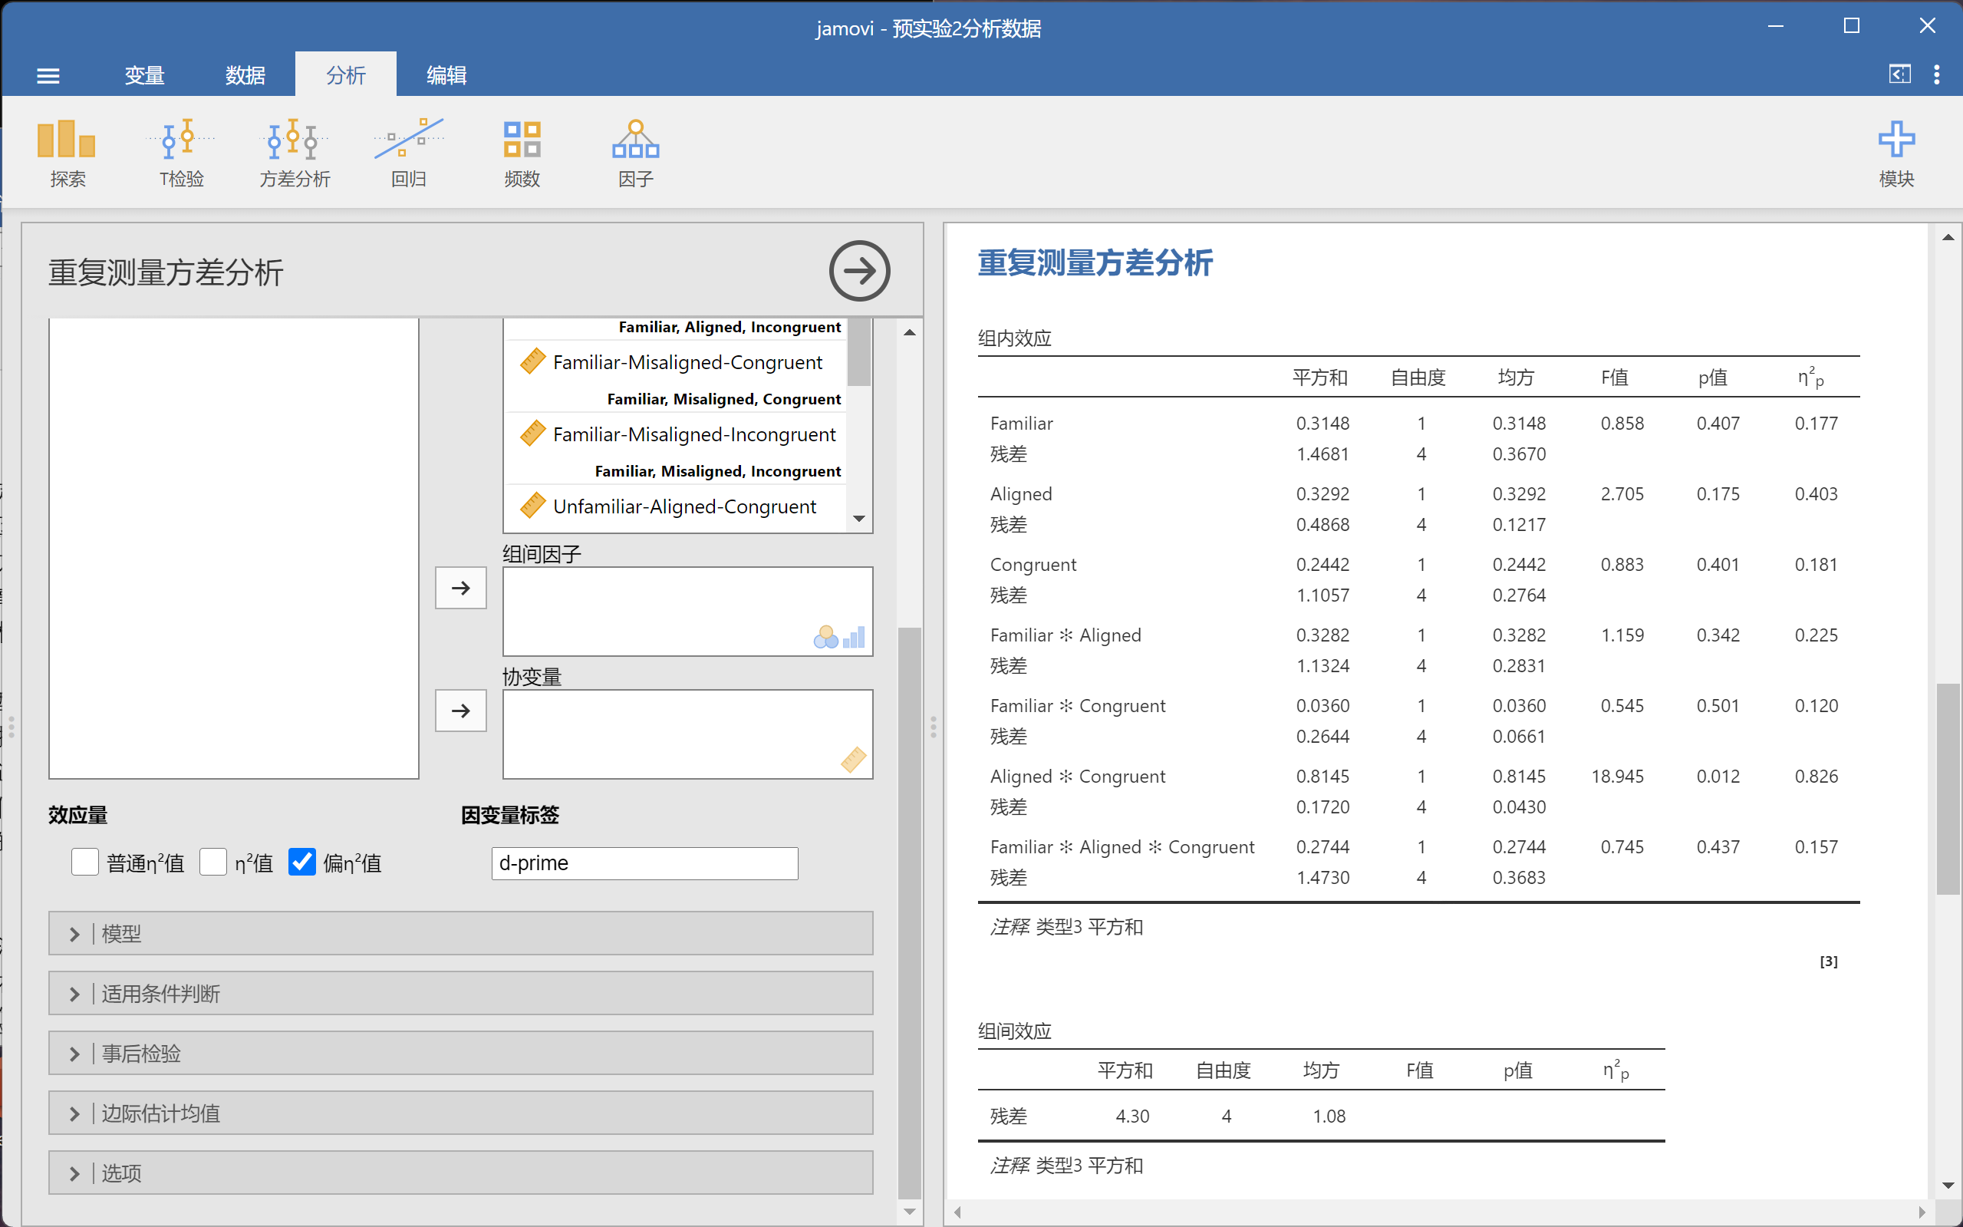Expand the 模型 section

click(x=461, y=933)
